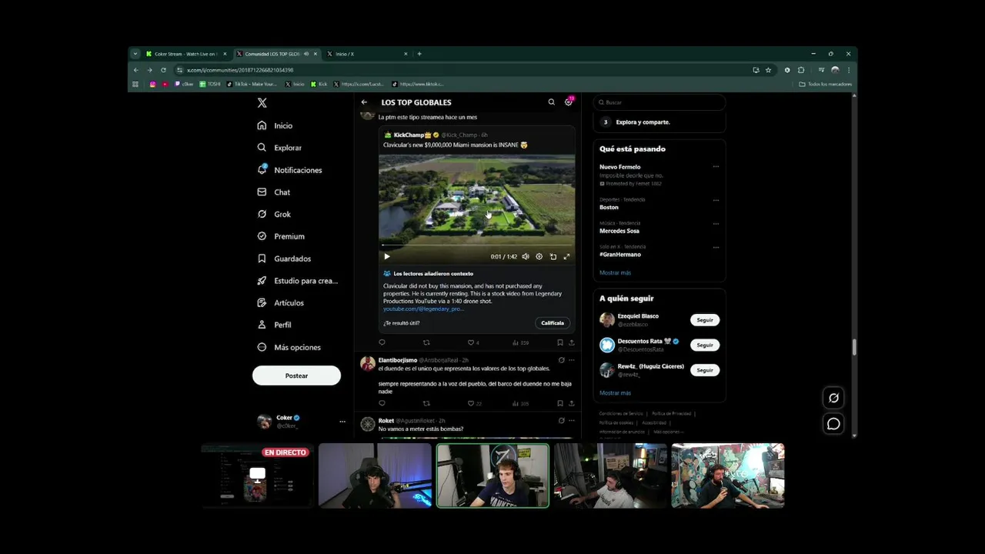Show more under A quién seguir

tap(615, 393)
